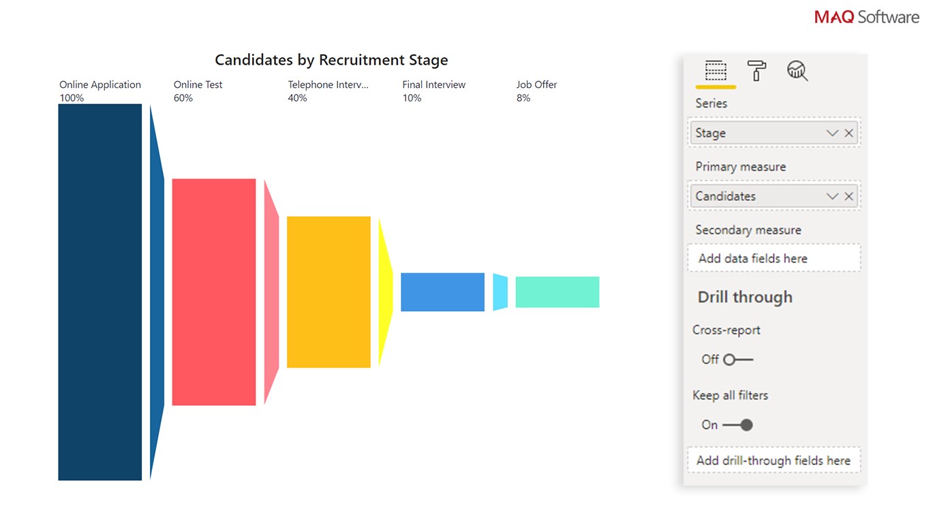Toggle the Cross-report switch on

coord(737,360)
